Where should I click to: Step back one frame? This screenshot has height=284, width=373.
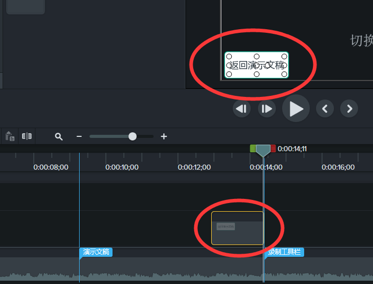(241, 109)
